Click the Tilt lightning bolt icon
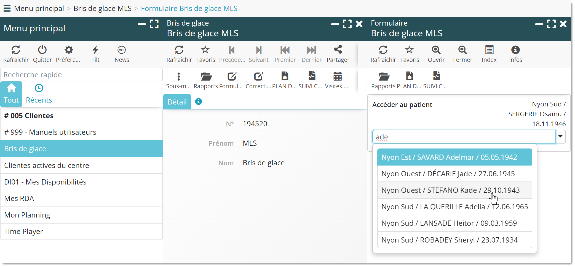Image resolution: width=575 pixels, height=267 pixels. click(x=95, y=50)
